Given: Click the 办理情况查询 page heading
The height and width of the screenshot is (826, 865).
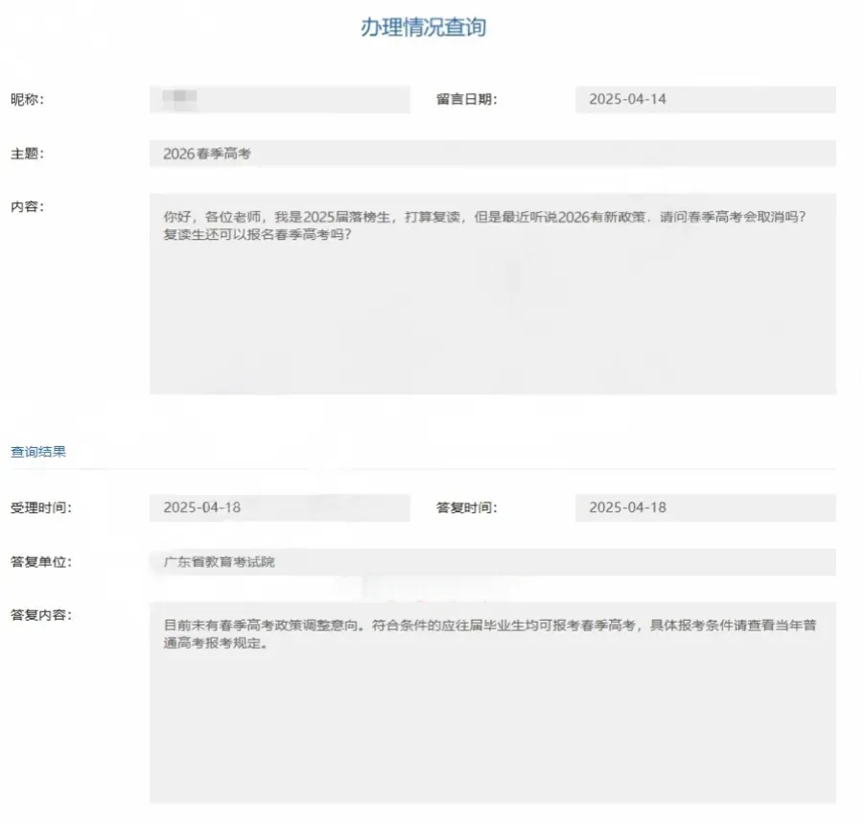Looking at the screenshot, I should 424,27.
